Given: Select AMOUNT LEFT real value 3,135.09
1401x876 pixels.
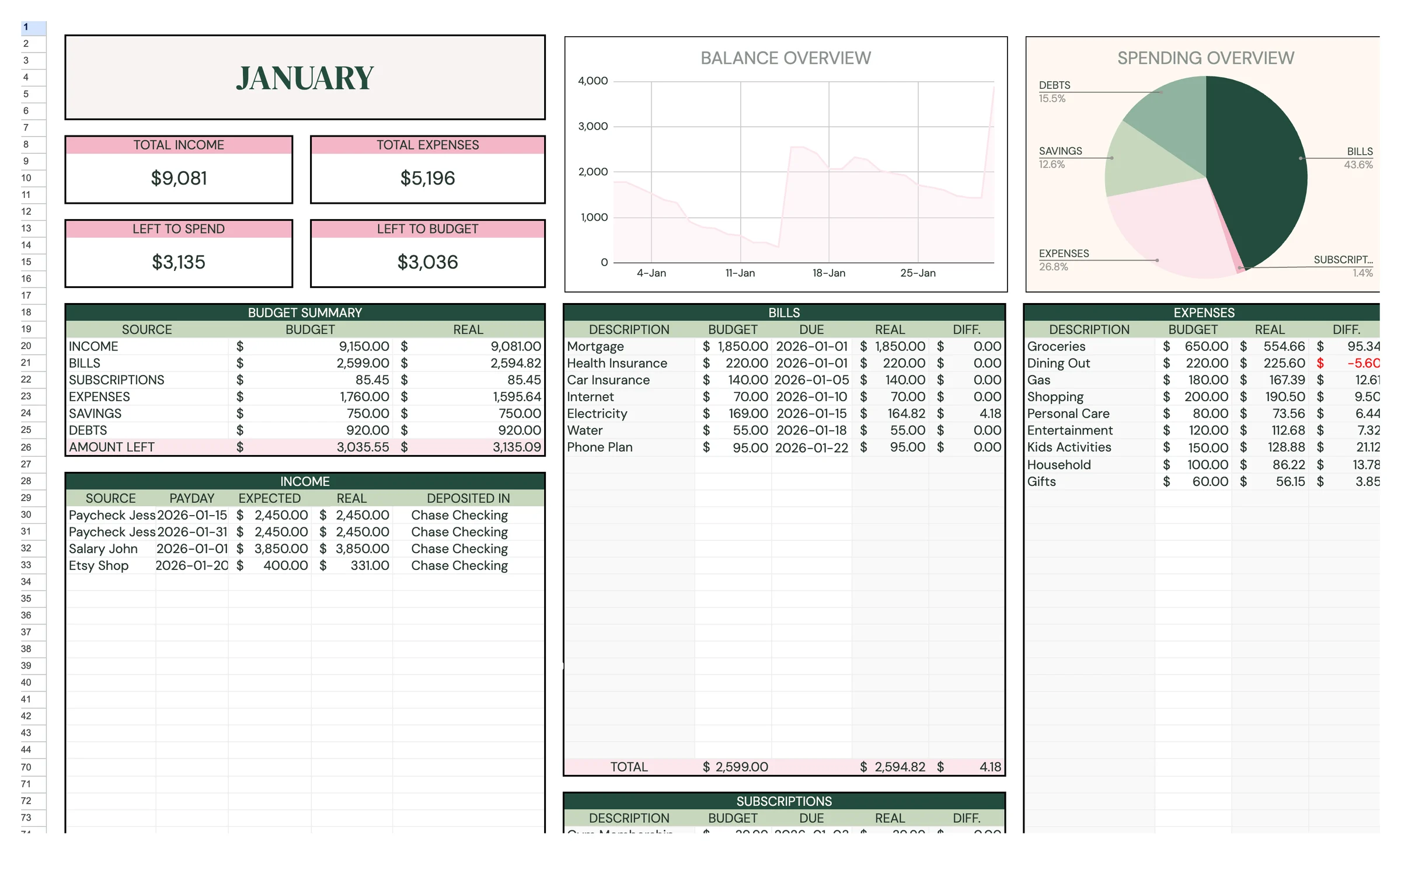Looking at the screenshot, I should (468, 447).
